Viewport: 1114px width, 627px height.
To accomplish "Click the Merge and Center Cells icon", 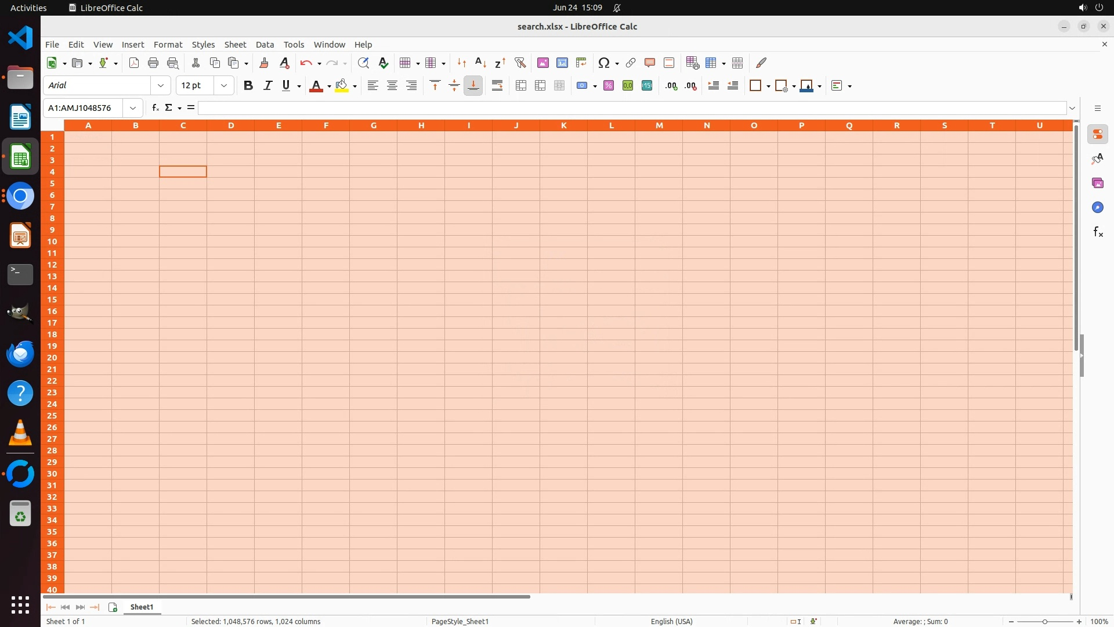I will (521, 86).
